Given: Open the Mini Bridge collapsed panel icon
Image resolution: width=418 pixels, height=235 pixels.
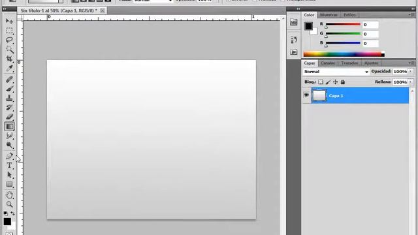Looking at the screenshot, I should pos(293,22).
